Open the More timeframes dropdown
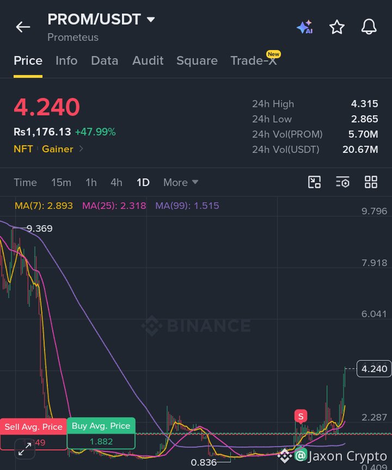 (x=181, y=182)
